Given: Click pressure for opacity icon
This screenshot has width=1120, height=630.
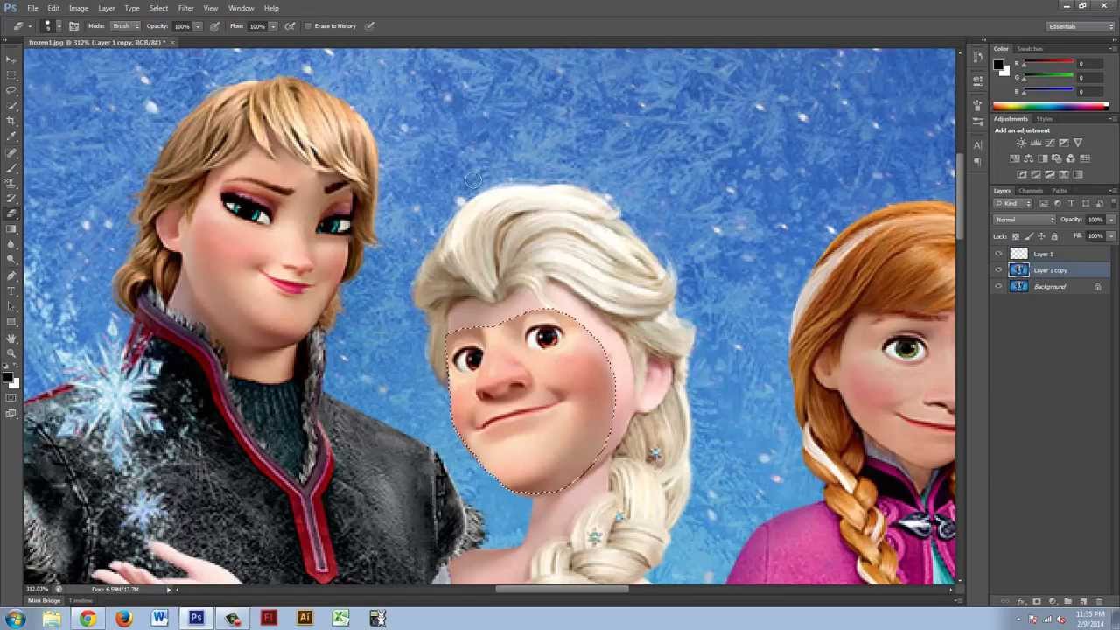Looking at the screenshot, I should [x=215, y=26].
